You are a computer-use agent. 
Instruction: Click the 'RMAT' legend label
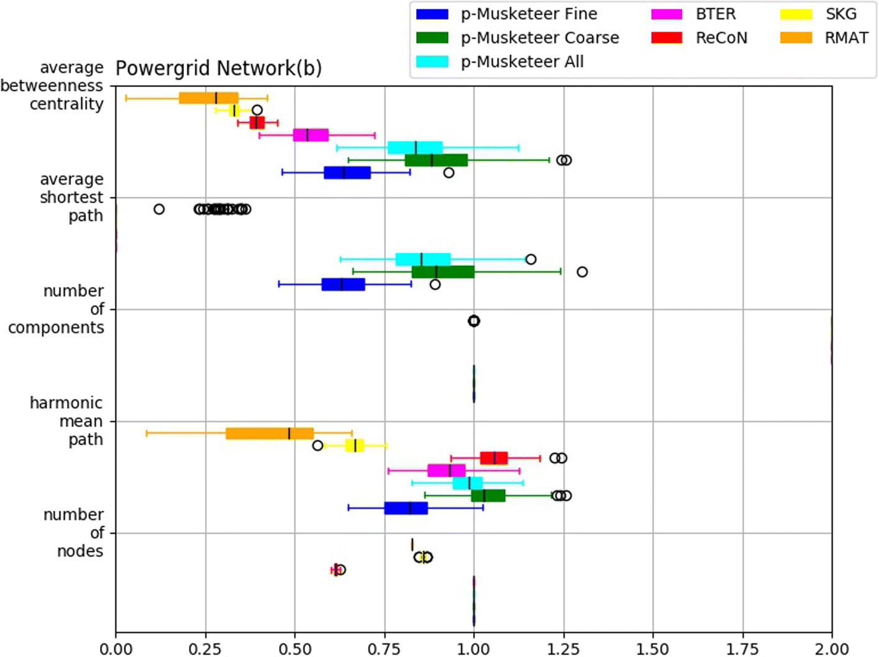tap(846, 38)
